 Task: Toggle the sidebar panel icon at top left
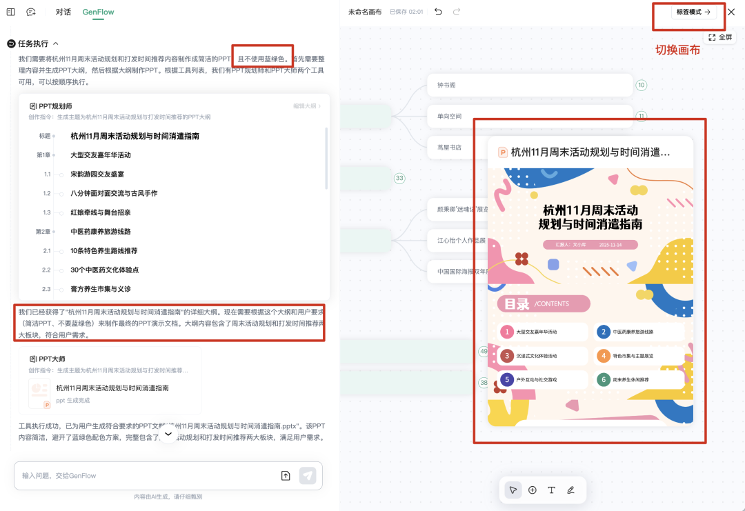click(x=11, y=12)
